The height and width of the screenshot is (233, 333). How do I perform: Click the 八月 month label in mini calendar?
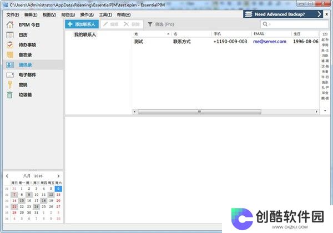click(x=27, y=176)
